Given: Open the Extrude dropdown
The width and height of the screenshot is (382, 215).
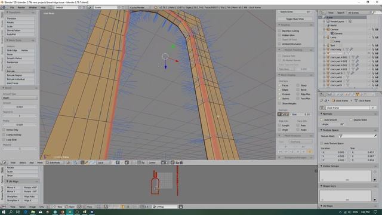Looking at the screenshot, I should (20, 71).
